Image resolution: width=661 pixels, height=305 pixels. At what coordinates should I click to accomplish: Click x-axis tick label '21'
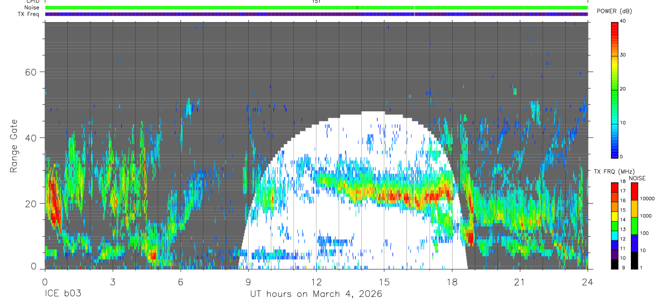click(519, 282)
